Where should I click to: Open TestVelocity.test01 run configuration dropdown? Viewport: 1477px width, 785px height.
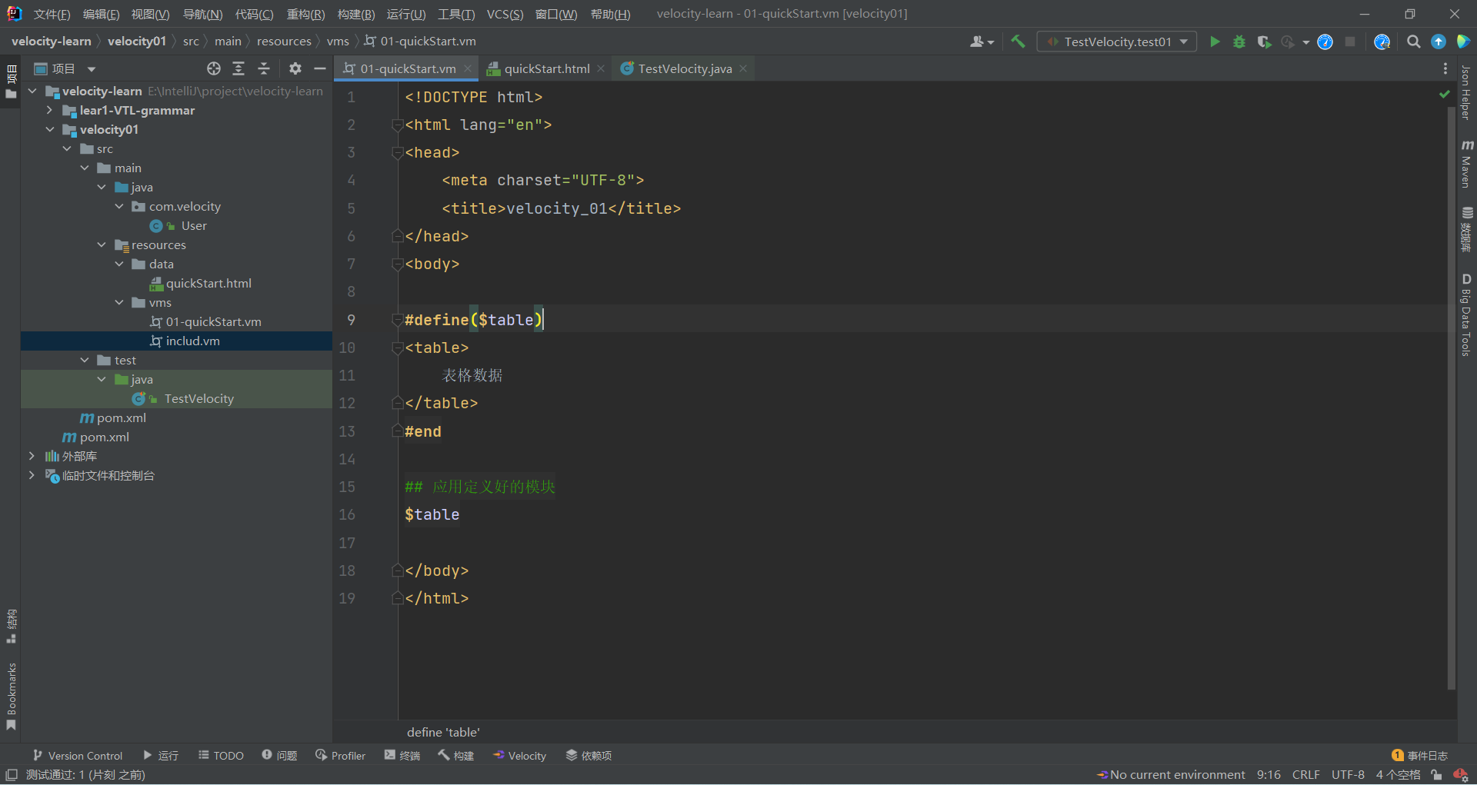(x=1117, y=42)
